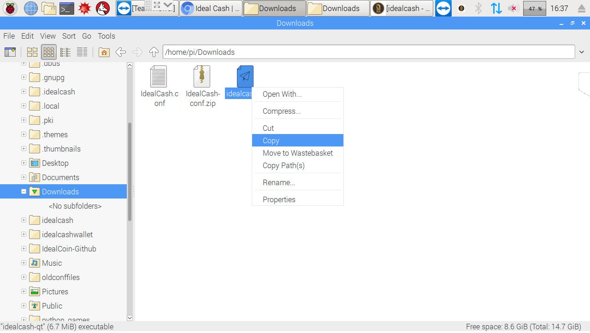Expand the .gnupg folder

point(24,77)
